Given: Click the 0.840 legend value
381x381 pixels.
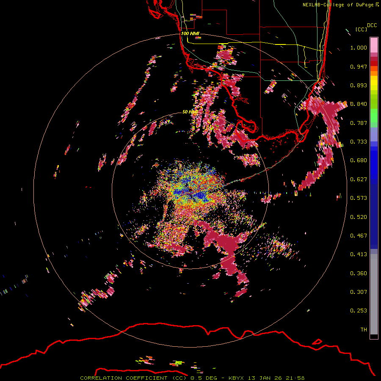Looking at the screenshot, I should 359,104.
